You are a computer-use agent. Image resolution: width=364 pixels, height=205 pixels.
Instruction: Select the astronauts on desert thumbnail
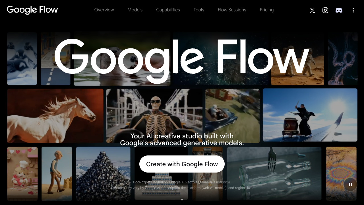[x=297, y=59]
